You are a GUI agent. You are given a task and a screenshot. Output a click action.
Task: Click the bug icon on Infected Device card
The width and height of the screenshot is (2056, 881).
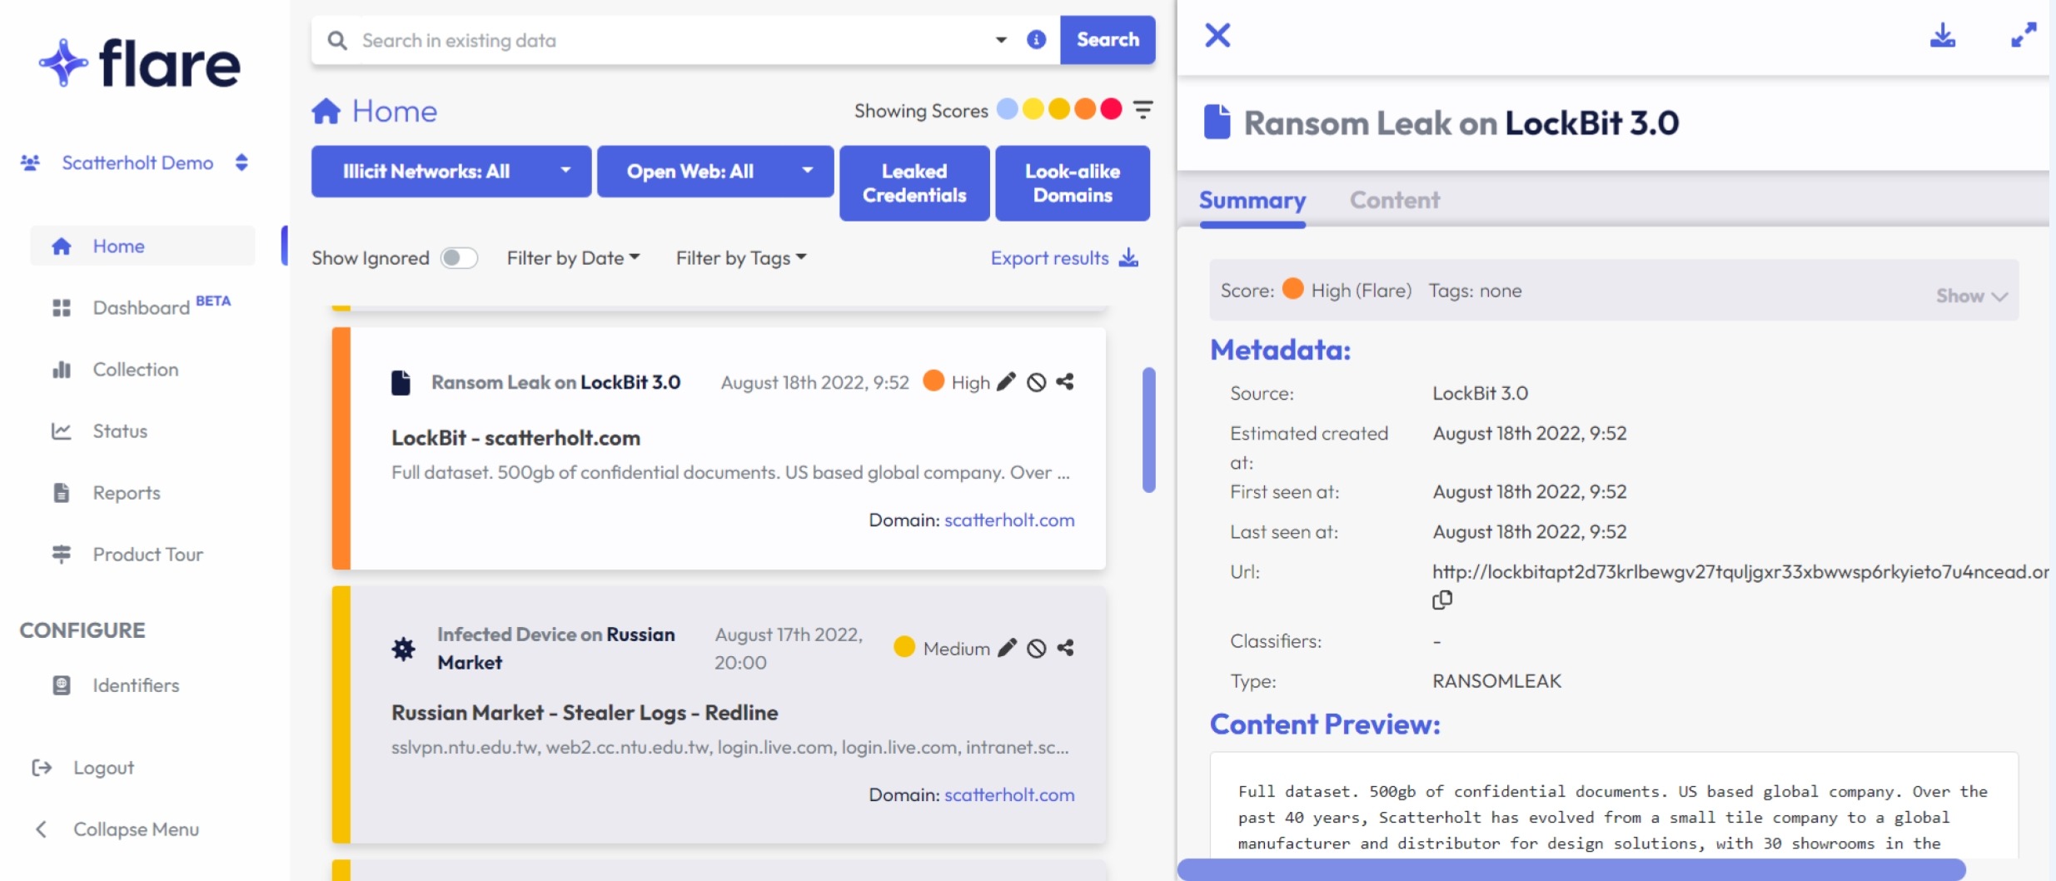click(x=403, y=649)
